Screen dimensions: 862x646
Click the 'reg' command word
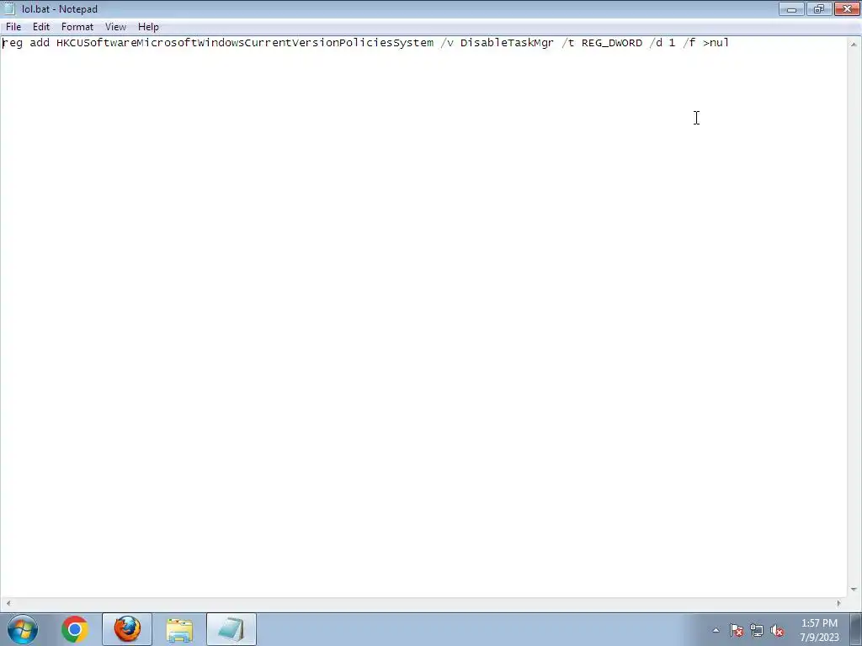13,43
